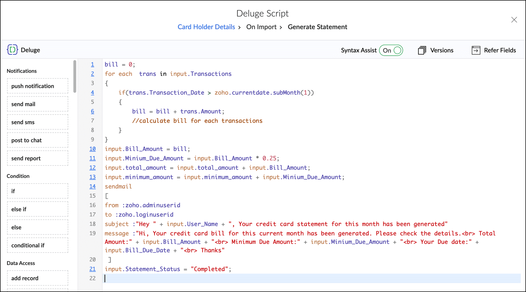
Task: Click the '//calculate bill for each transactions' comment
Action: click(197, 121)
